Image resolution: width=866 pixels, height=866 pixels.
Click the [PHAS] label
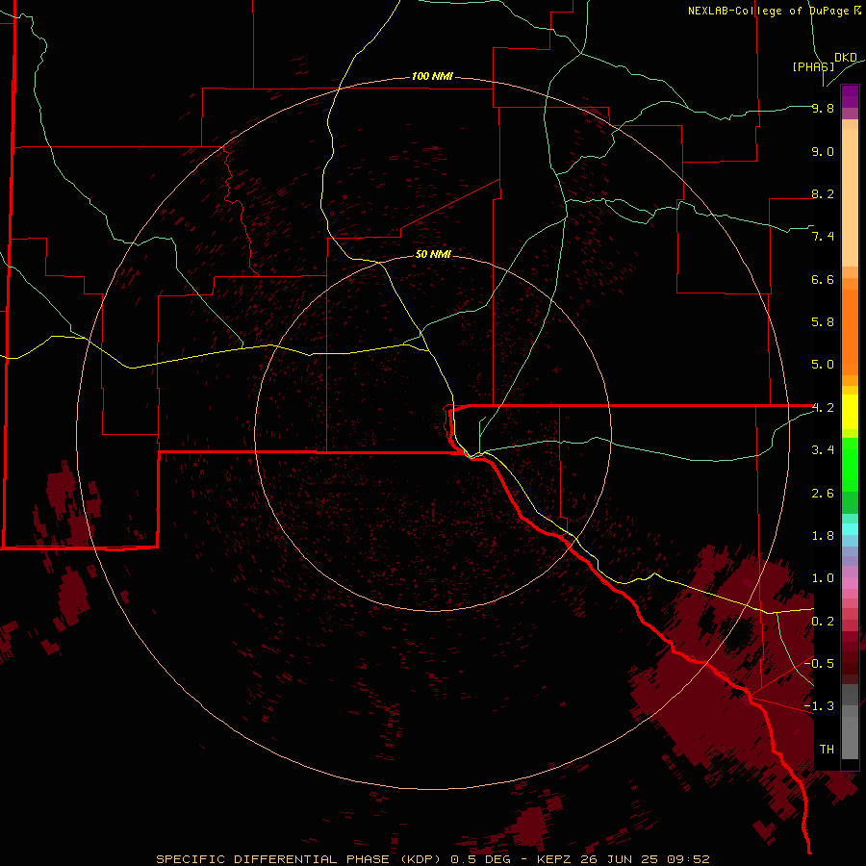813,66
